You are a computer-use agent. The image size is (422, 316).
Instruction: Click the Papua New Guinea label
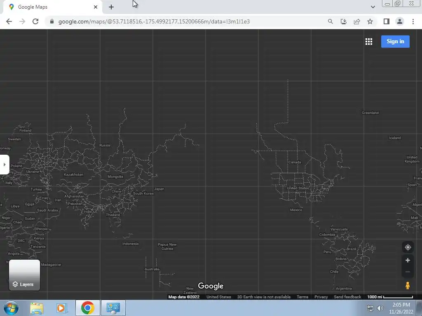point(167,246)
